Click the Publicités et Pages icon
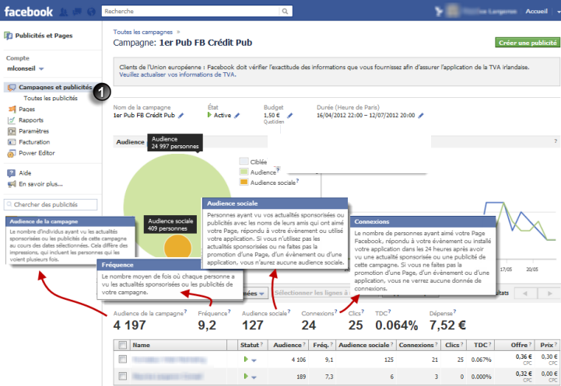This screenshot has height=386, width=561. [9, 36]
